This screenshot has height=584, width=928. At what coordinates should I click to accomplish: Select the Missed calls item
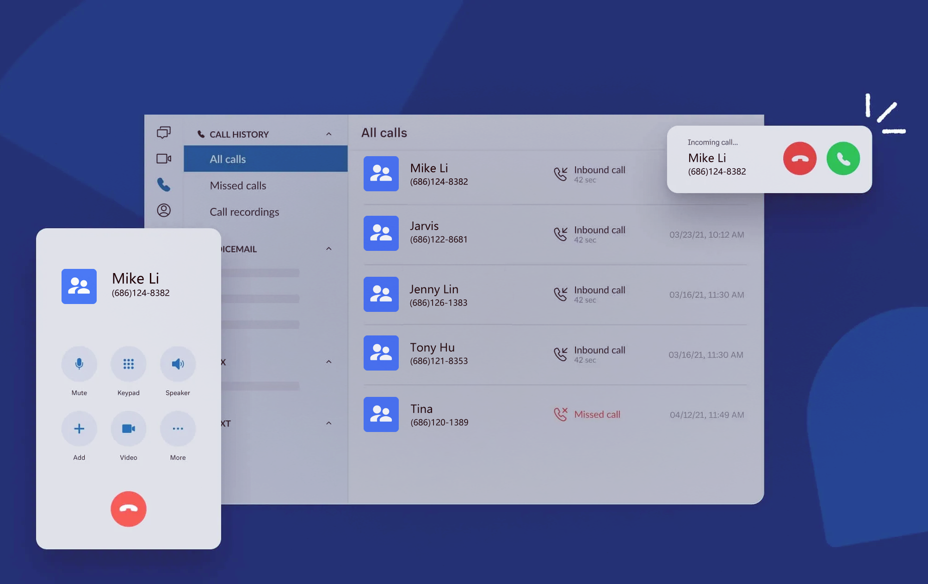point(238,186)
